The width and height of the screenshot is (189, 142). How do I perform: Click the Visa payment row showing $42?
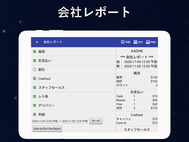point(137,104)
